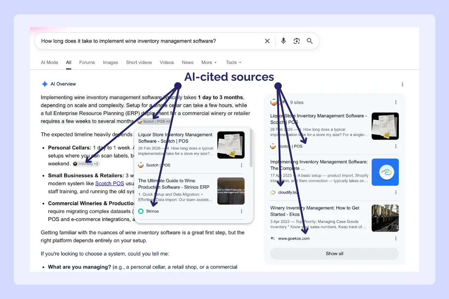Click the AI Overview heading text
The image size is (449, 299).
63,84
